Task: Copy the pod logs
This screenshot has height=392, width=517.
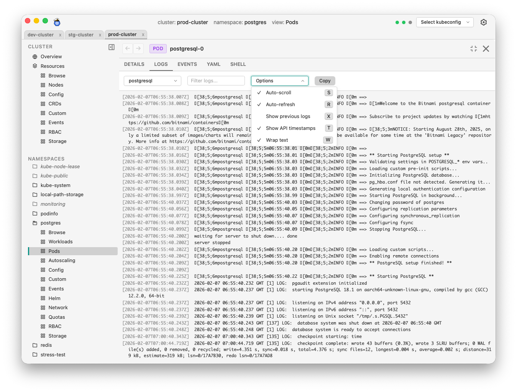Action: point(325,80)
